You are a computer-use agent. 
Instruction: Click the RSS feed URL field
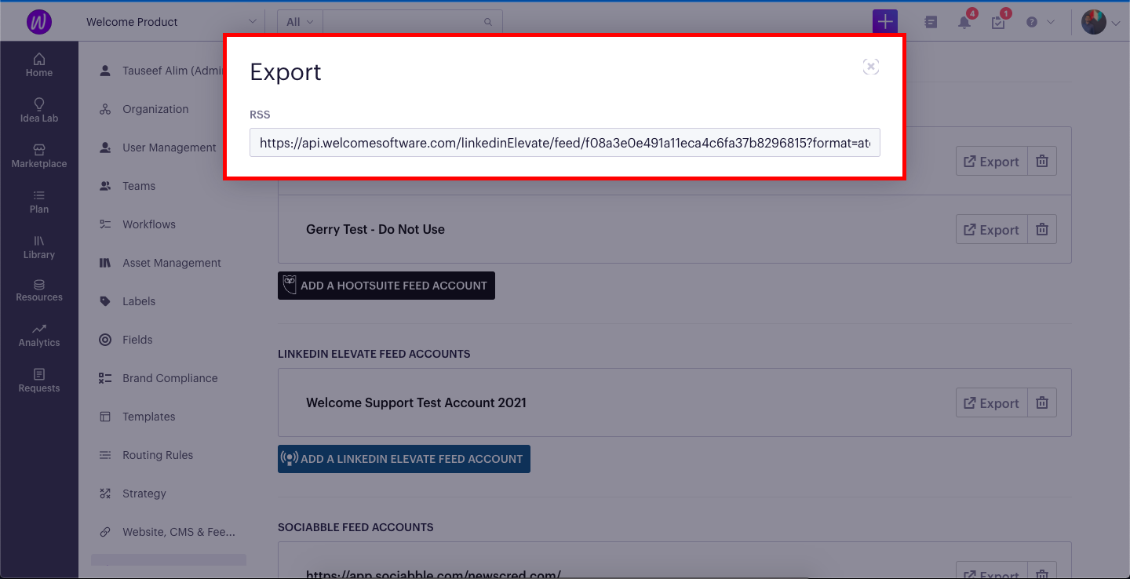coord(565,143)
